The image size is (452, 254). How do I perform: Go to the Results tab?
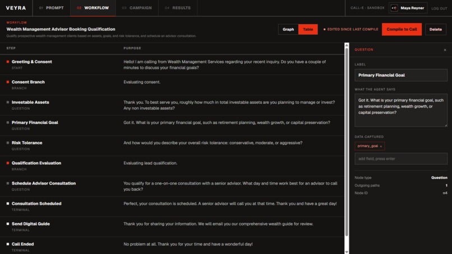(178, 8)
